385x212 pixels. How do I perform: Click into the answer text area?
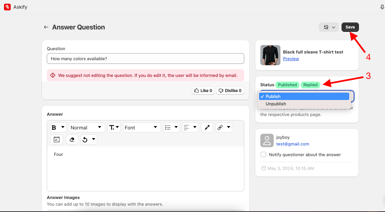click(145, 169)
